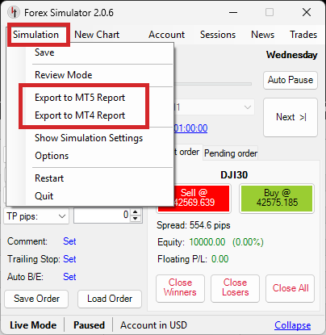Screen dimensions: 326x335
Task: Click Set next to Trailing Stop
Action: coord(69,259)
